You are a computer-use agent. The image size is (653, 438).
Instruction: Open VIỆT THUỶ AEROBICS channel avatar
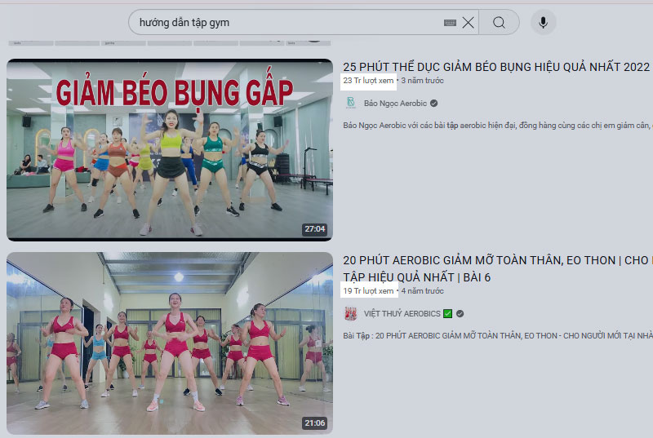pos(351,313)
